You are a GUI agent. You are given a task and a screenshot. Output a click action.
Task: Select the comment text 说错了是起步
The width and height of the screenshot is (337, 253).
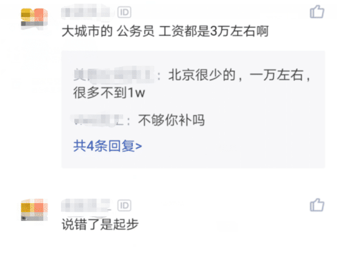click(x=100, y=224)
